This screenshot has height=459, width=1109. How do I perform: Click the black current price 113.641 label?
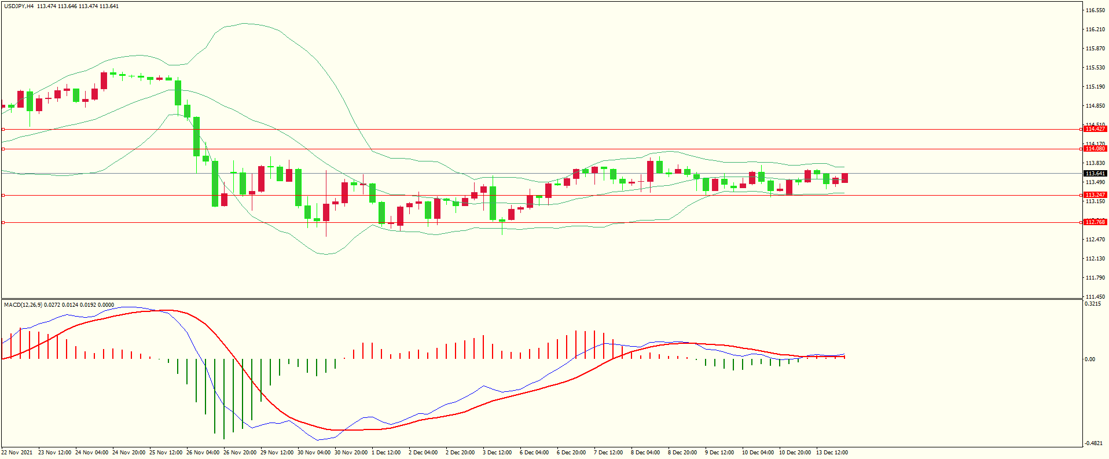tap(1095, 174)
